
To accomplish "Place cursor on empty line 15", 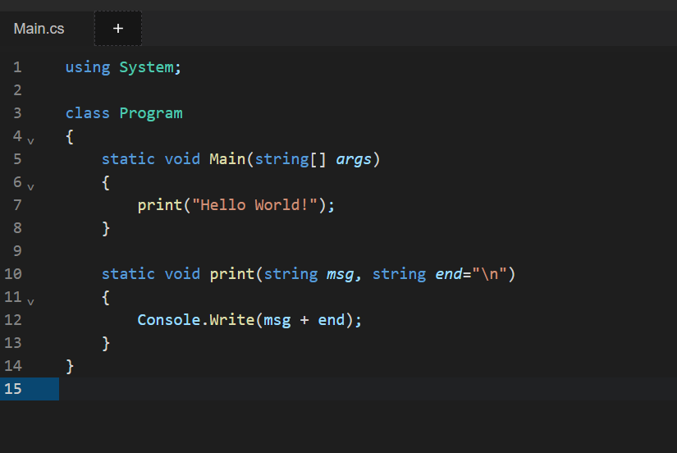I will point(367,389).
